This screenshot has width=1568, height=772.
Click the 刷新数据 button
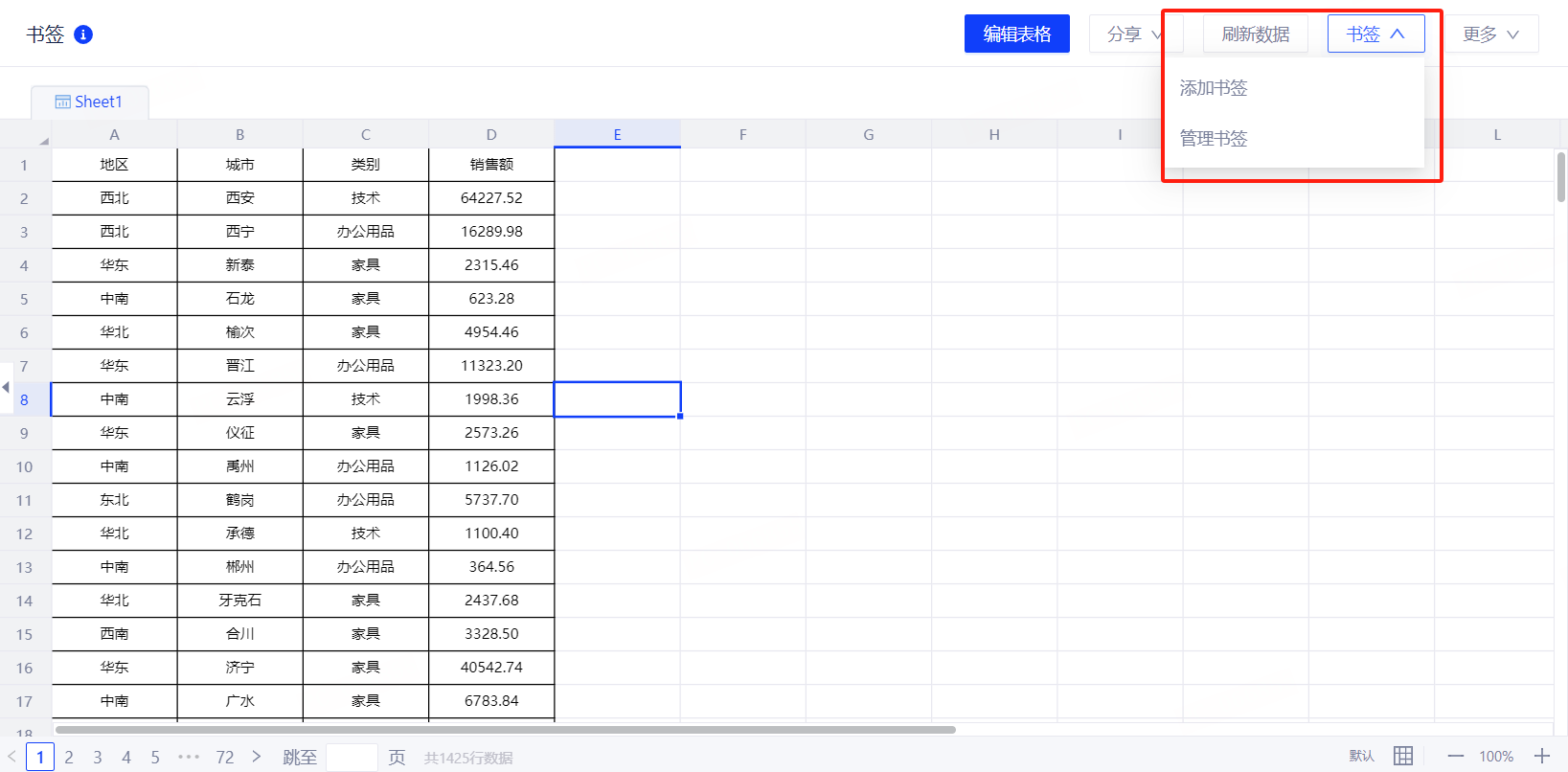pos(1255,34)
